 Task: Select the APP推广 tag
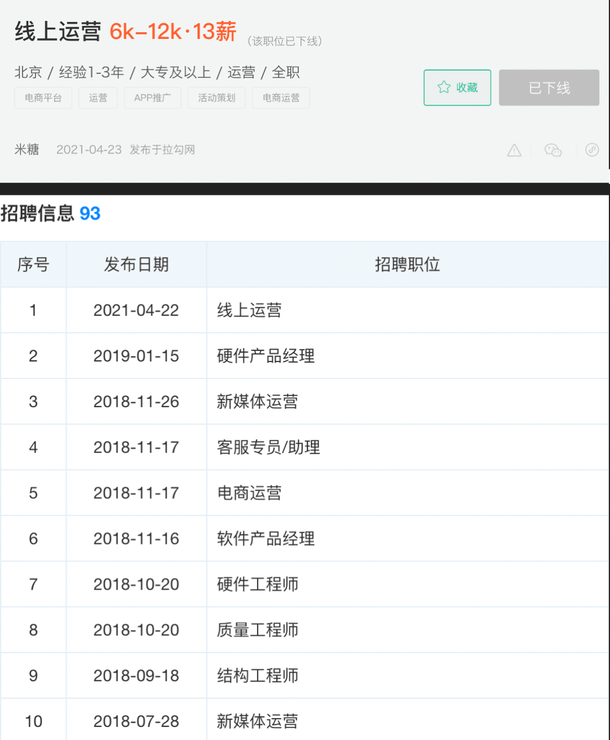[x=152, y=98]
